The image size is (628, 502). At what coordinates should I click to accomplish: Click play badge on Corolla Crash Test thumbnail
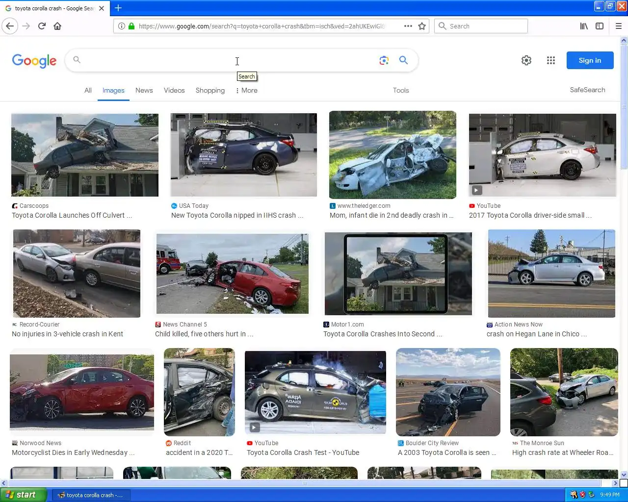(254, 427)
